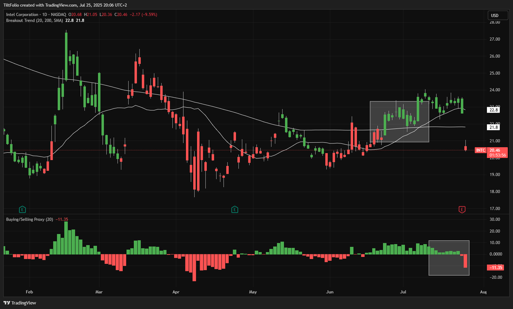Click the -11.35 value beside Buying/Selling Proxy legend

click(x=62, y=219)
